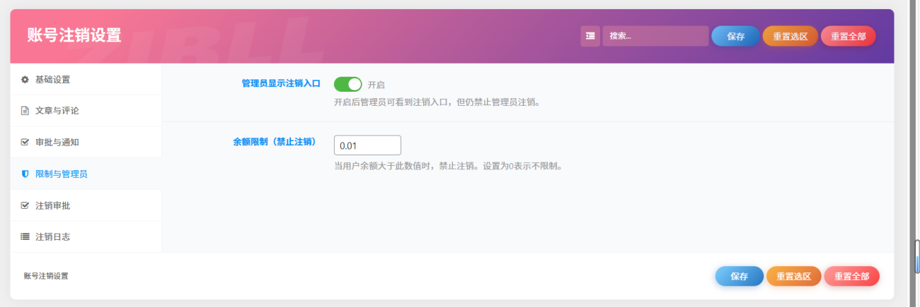Click the footer 重置选区 button
Image resolution: width=920 pixels, height=307 pixels.
[x=793, y=277]
